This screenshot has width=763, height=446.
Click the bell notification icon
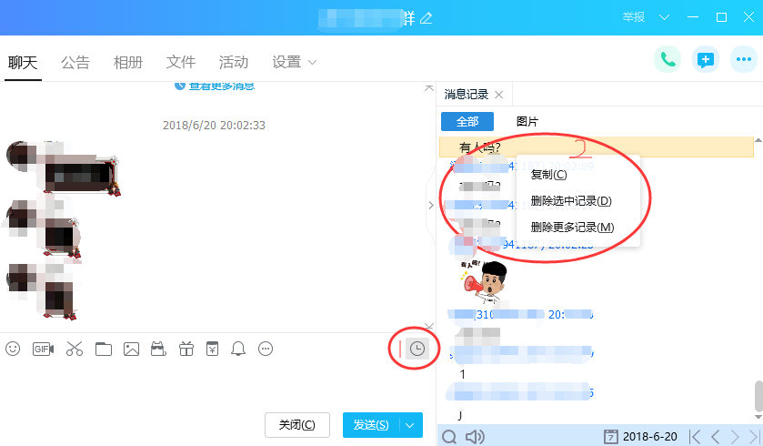pos(238,349)
